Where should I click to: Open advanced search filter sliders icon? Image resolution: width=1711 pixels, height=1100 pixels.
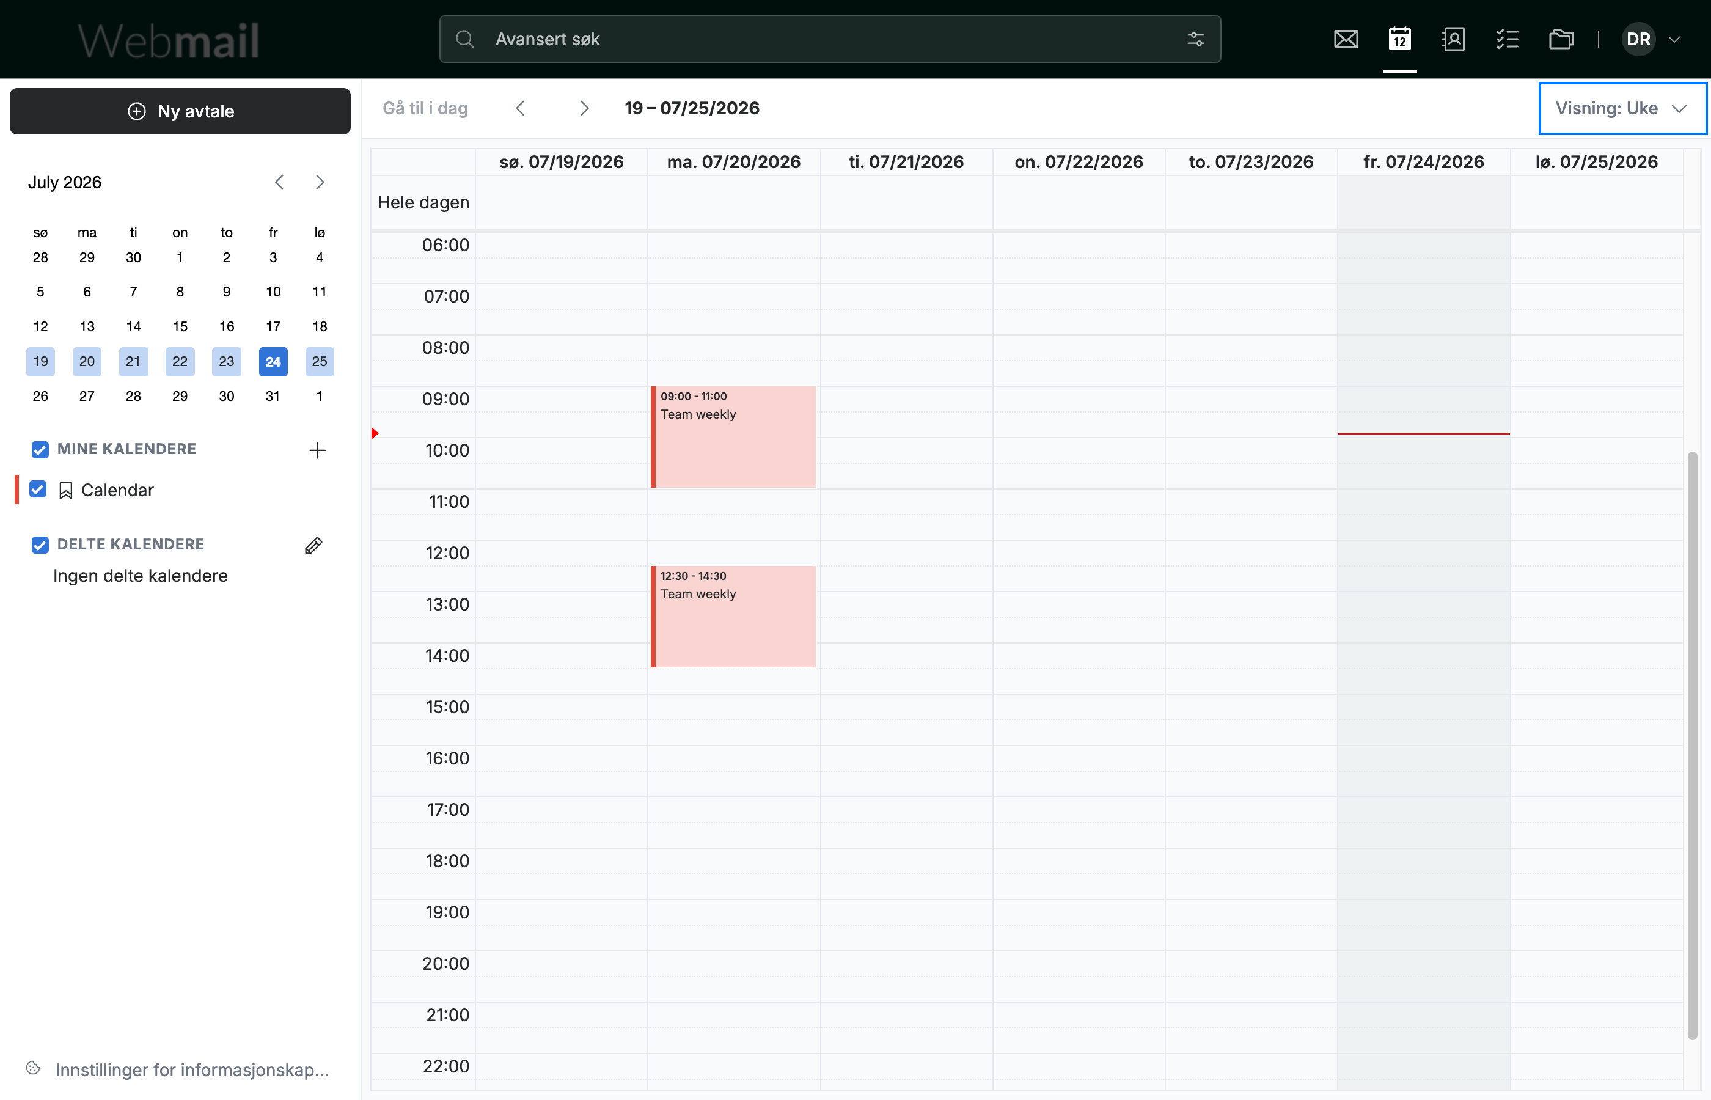1195,39
